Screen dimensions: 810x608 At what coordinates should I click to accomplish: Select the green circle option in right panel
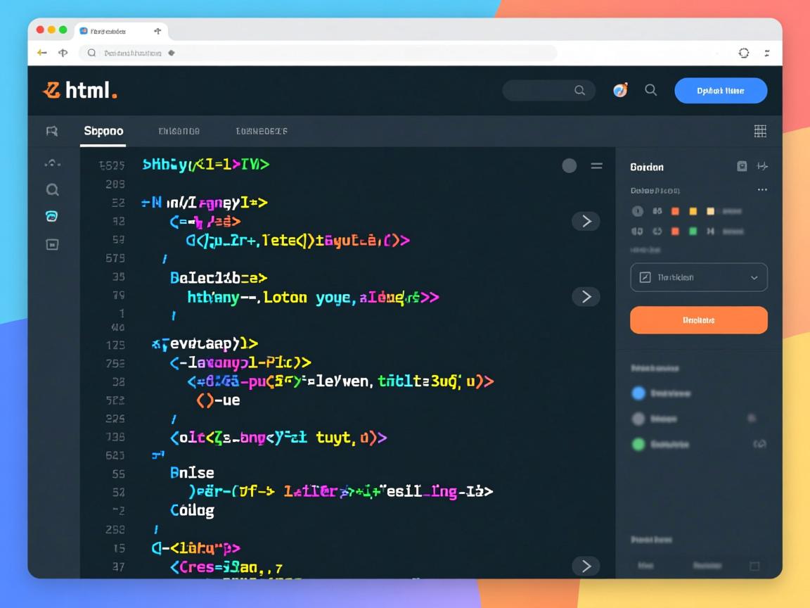tap(638, 444)
